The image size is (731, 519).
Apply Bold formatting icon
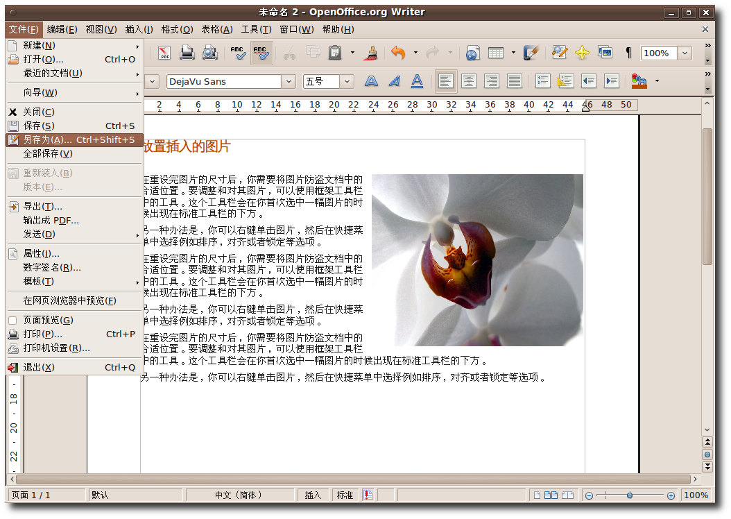tap(371, 81)
